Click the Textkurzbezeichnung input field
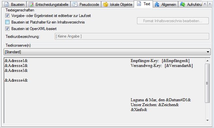Screen dimensions: 214x128 [x=132, y=36]
